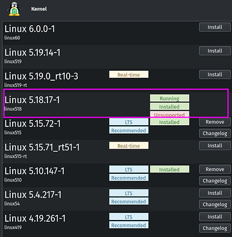The height and width of the screenshot is (237, 232).
Task: Click the linux515 package name
Action: [x=13, y=133]
